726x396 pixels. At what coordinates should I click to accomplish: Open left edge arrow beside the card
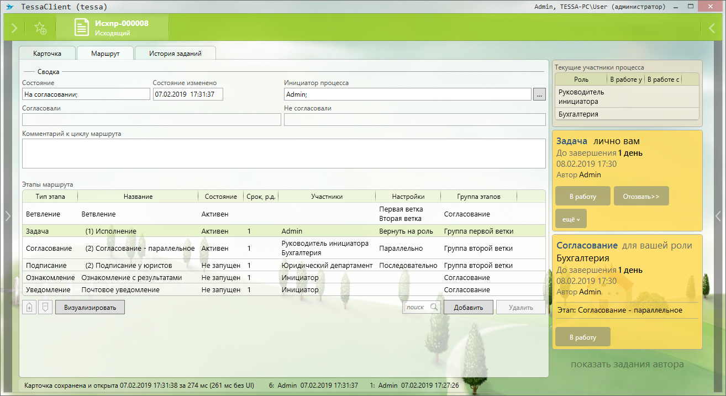[x=7, y=216]
